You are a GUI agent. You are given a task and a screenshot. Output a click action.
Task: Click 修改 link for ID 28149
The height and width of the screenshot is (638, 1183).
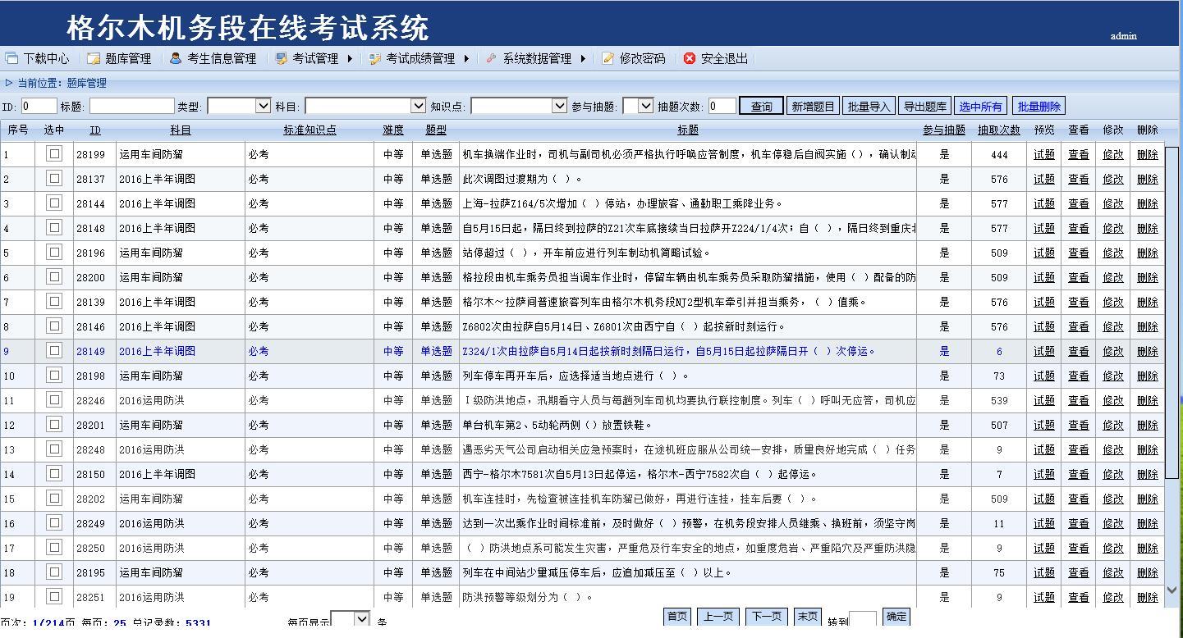click(1113, 351)
